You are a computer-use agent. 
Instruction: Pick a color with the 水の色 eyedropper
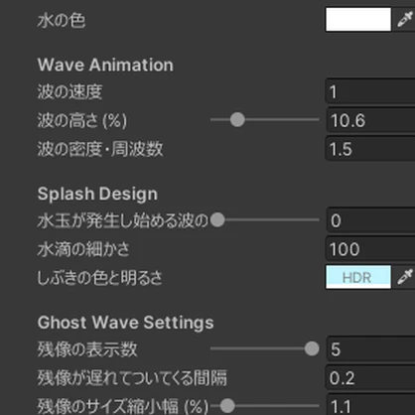pyautogui.click(x=405, y=20)
